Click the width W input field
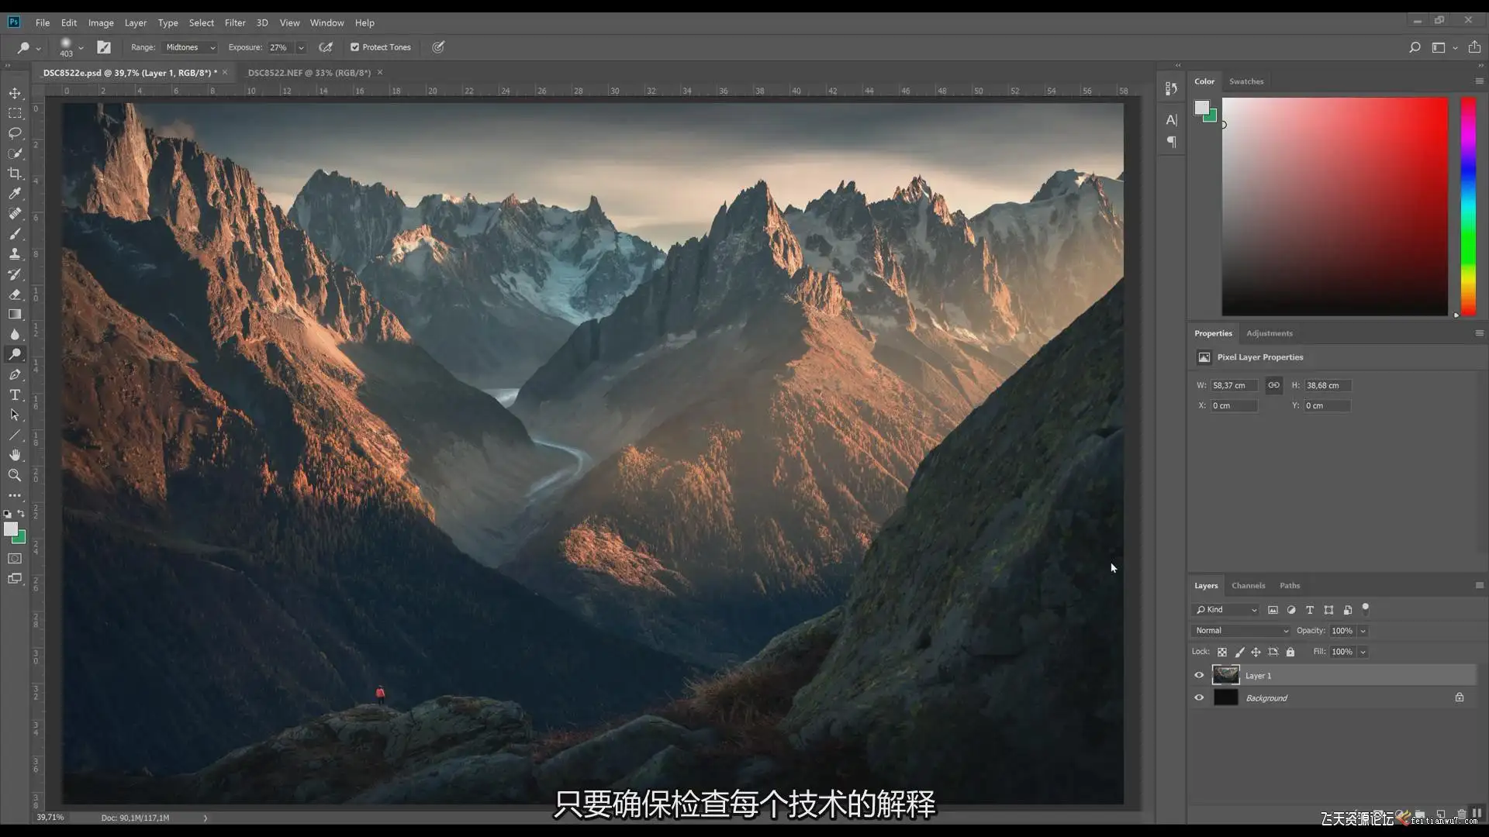The image size is (1489, 837). [x=1233, y=385]
